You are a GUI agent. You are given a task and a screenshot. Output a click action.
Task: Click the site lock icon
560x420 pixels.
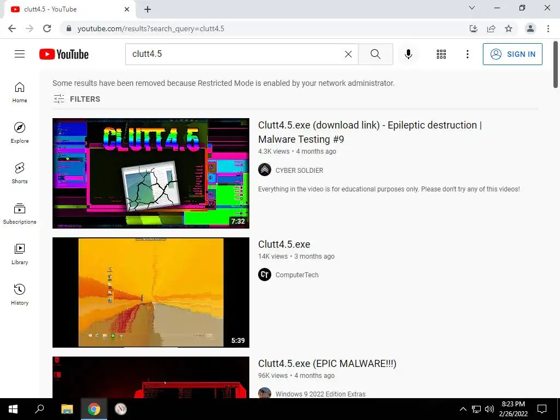69,28
